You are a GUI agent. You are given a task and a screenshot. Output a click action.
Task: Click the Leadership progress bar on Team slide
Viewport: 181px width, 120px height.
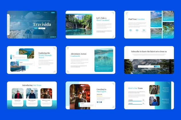click(x=136, y=101)
